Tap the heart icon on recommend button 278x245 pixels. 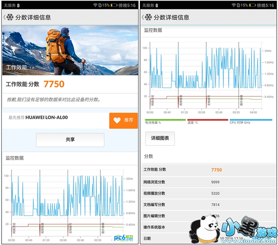click(117, 120)
